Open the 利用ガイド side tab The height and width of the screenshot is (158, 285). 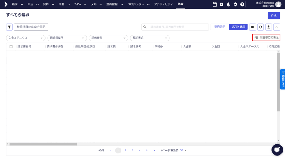tap(283, 79)
